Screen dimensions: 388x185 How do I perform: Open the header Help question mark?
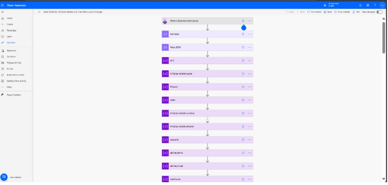click(375, 5)
